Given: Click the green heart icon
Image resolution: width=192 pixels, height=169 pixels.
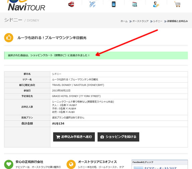Looking at the screenshot, I should tap(9, 164).
